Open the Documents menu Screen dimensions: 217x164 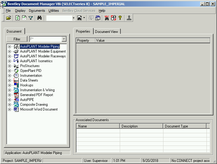[37, 11]
